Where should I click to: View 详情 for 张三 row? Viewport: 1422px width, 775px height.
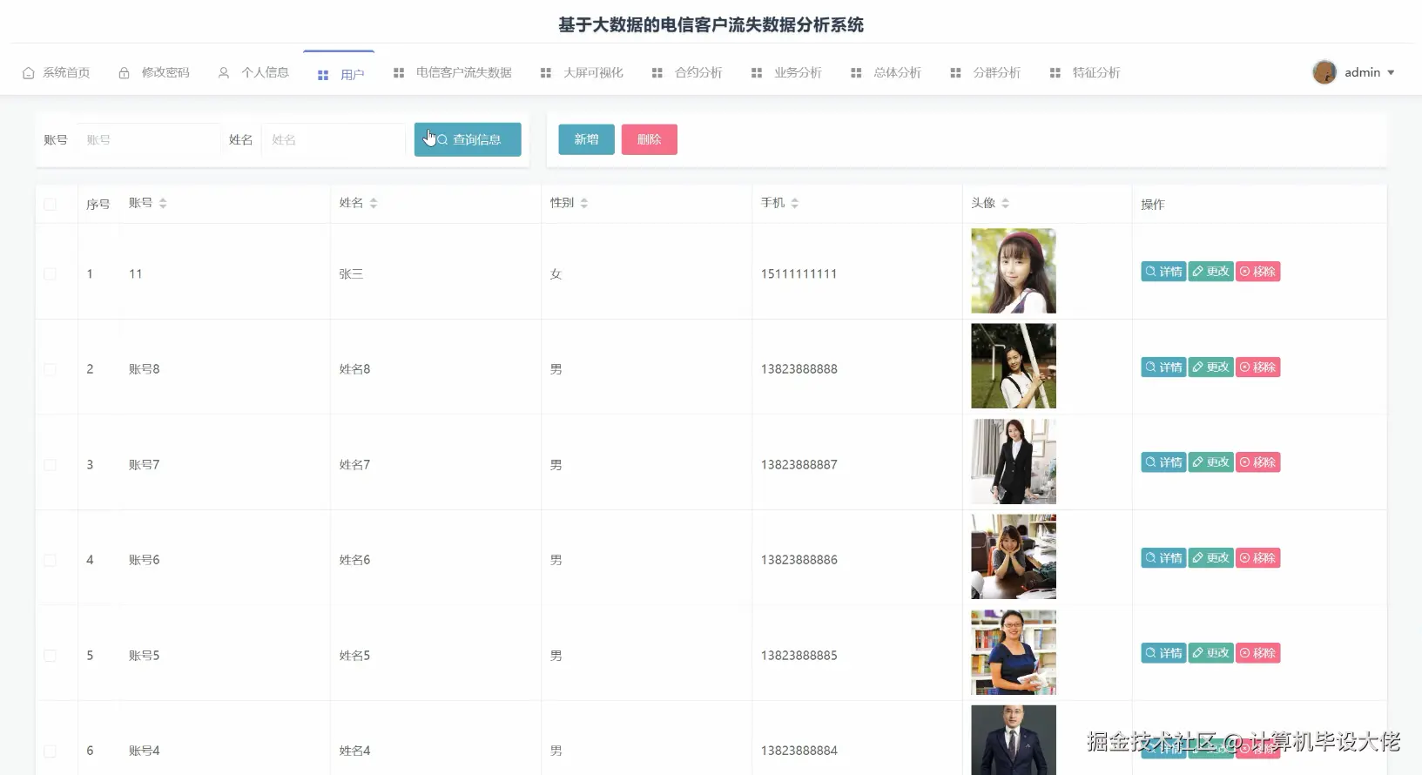tap(1163, 272)
